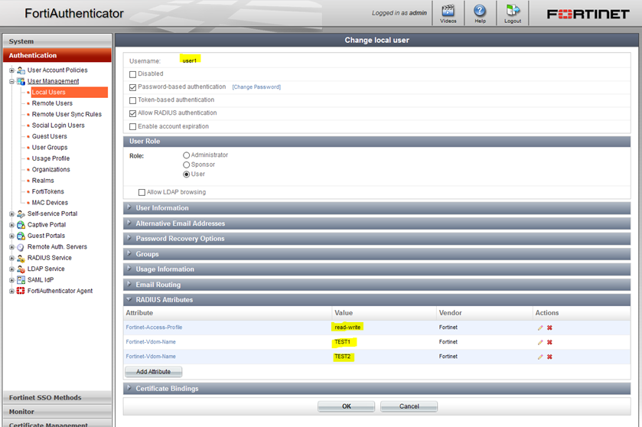Click the Help icon in header
This screenshot has height=427, width=642.
coord(480,12)
